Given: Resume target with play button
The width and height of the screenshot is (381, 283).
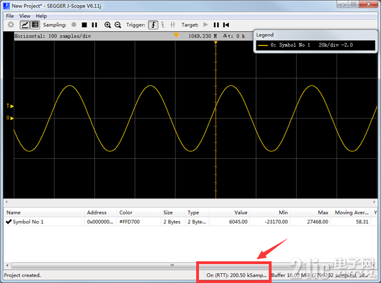Looking at the screenshot, I should 206,24.
